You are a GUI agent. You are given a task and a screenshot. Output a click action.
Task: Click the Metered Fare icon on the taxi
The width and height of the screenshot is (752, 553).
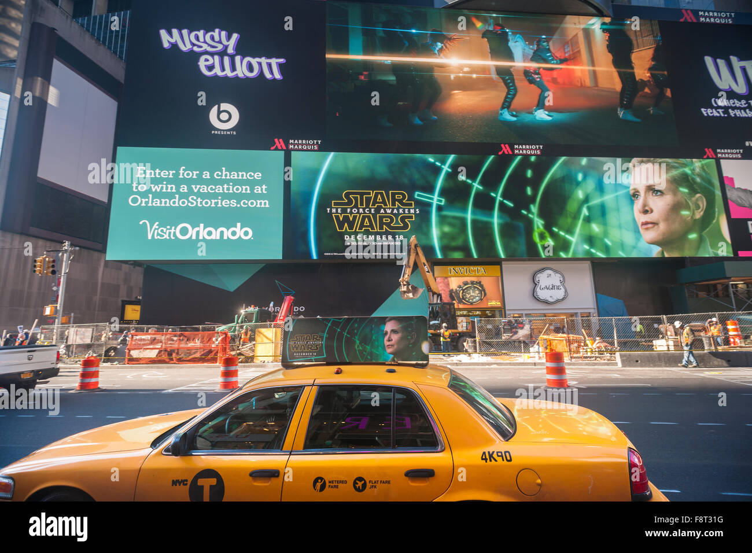click(319, 484)
